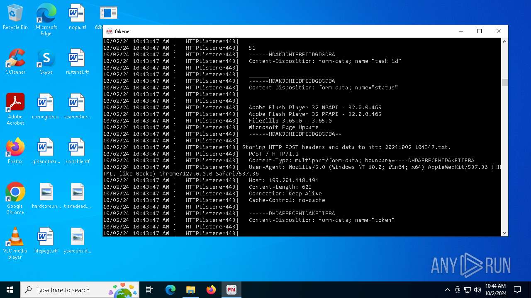The width and height of the screenshot is (531, 298).
Task: Open File Explorer from taskbar
Action: tap(191, 290)
